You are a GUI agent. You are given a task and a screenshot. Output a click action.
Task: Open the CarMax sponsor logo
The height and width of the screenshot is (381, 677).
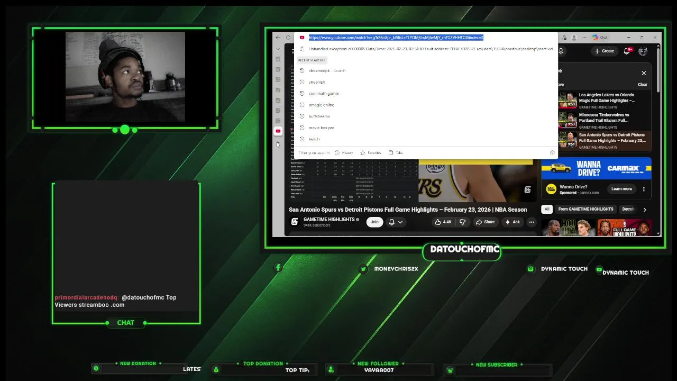551,189
